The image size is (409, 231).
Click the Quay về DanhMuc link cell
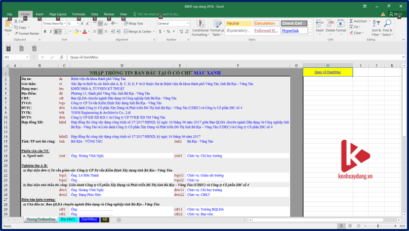tap(328, 73)
